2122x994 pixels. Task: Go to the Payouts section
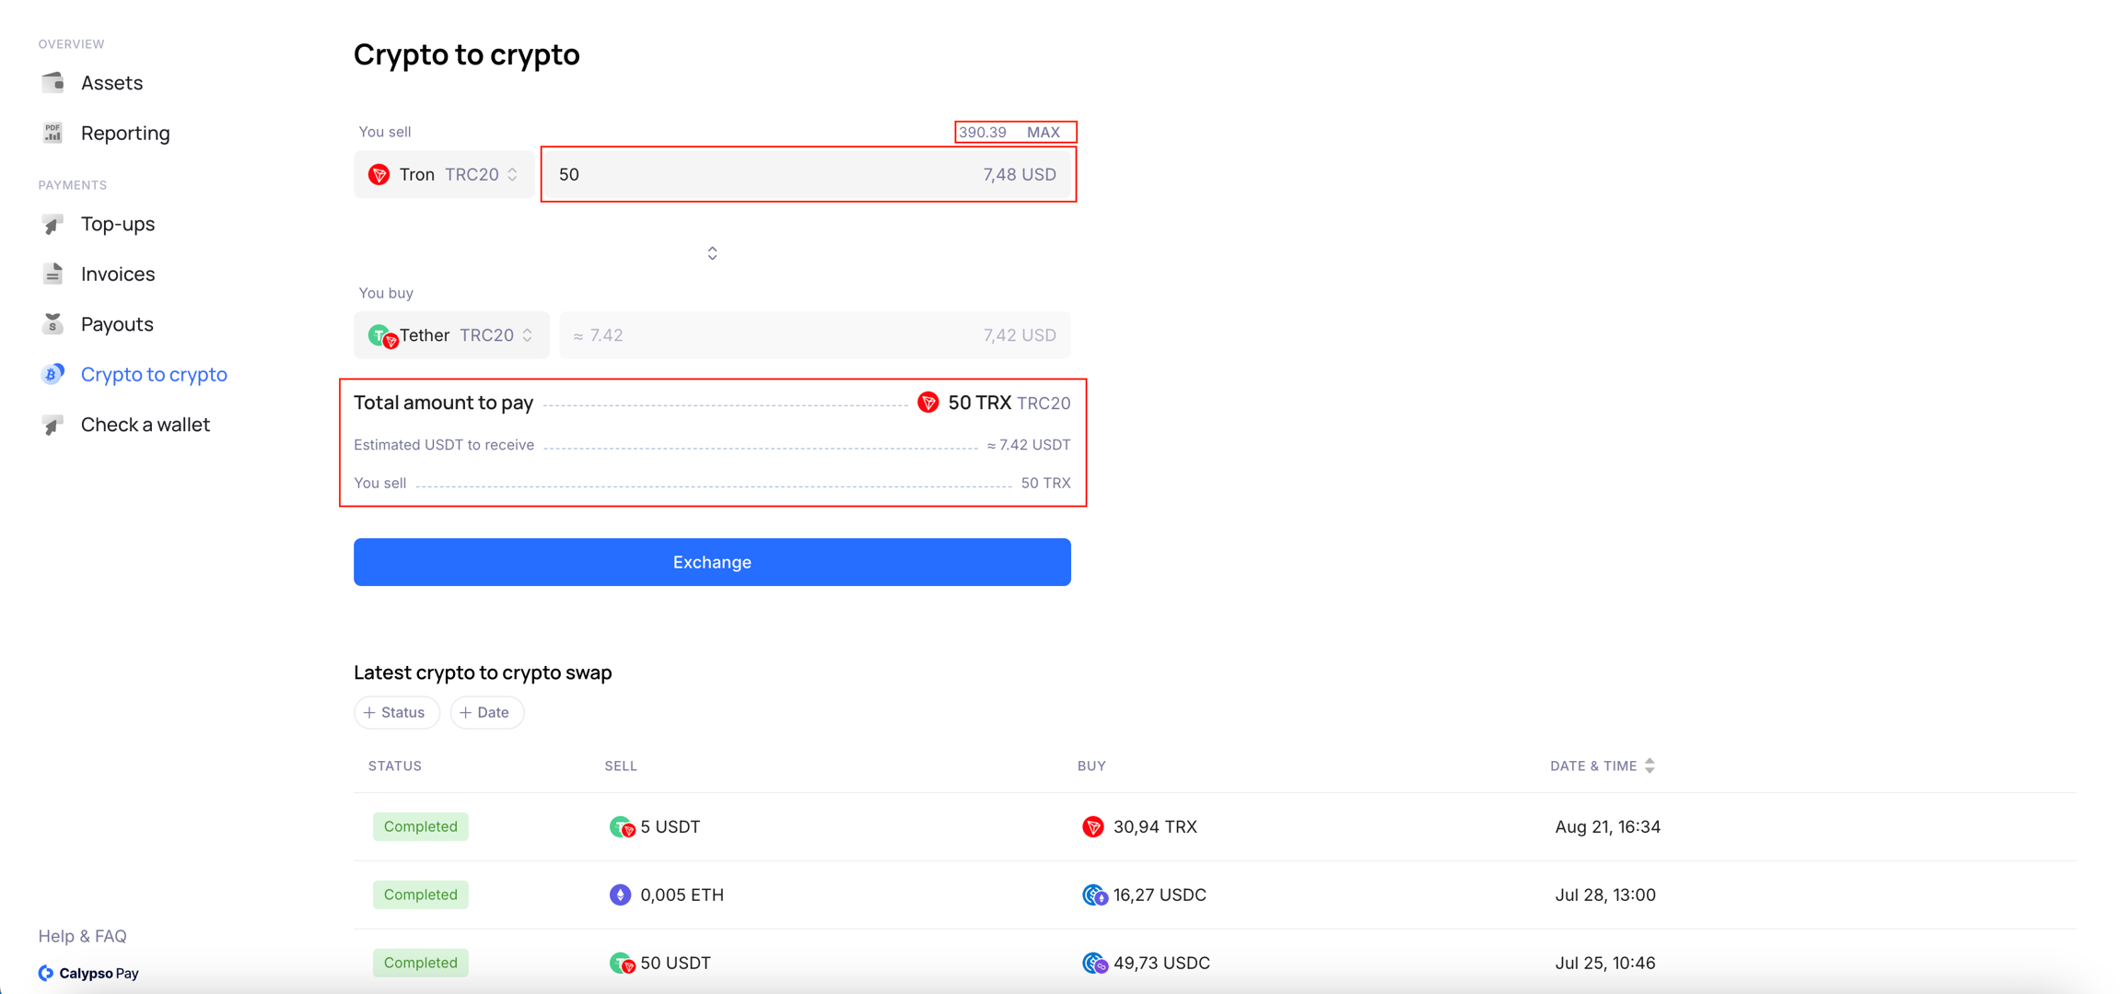click(117, 324)
